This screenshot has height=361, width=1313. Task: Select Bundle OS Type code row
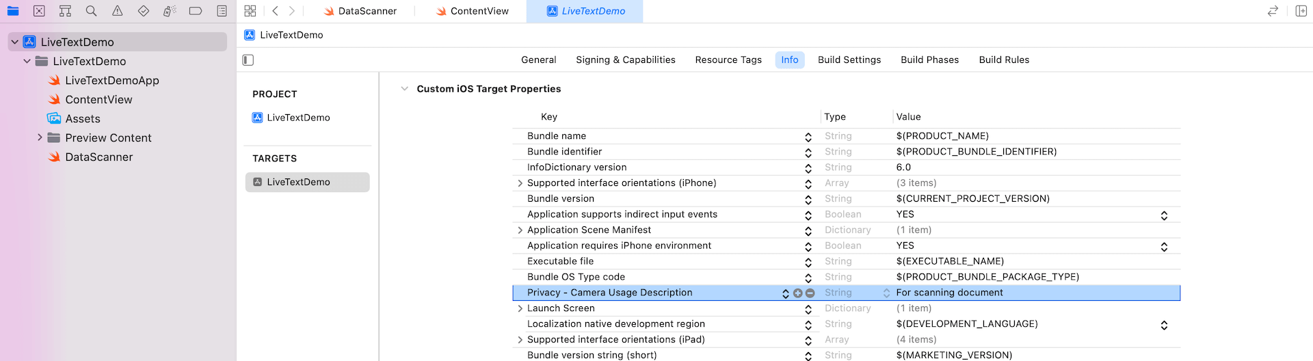[x=846, y=278]
